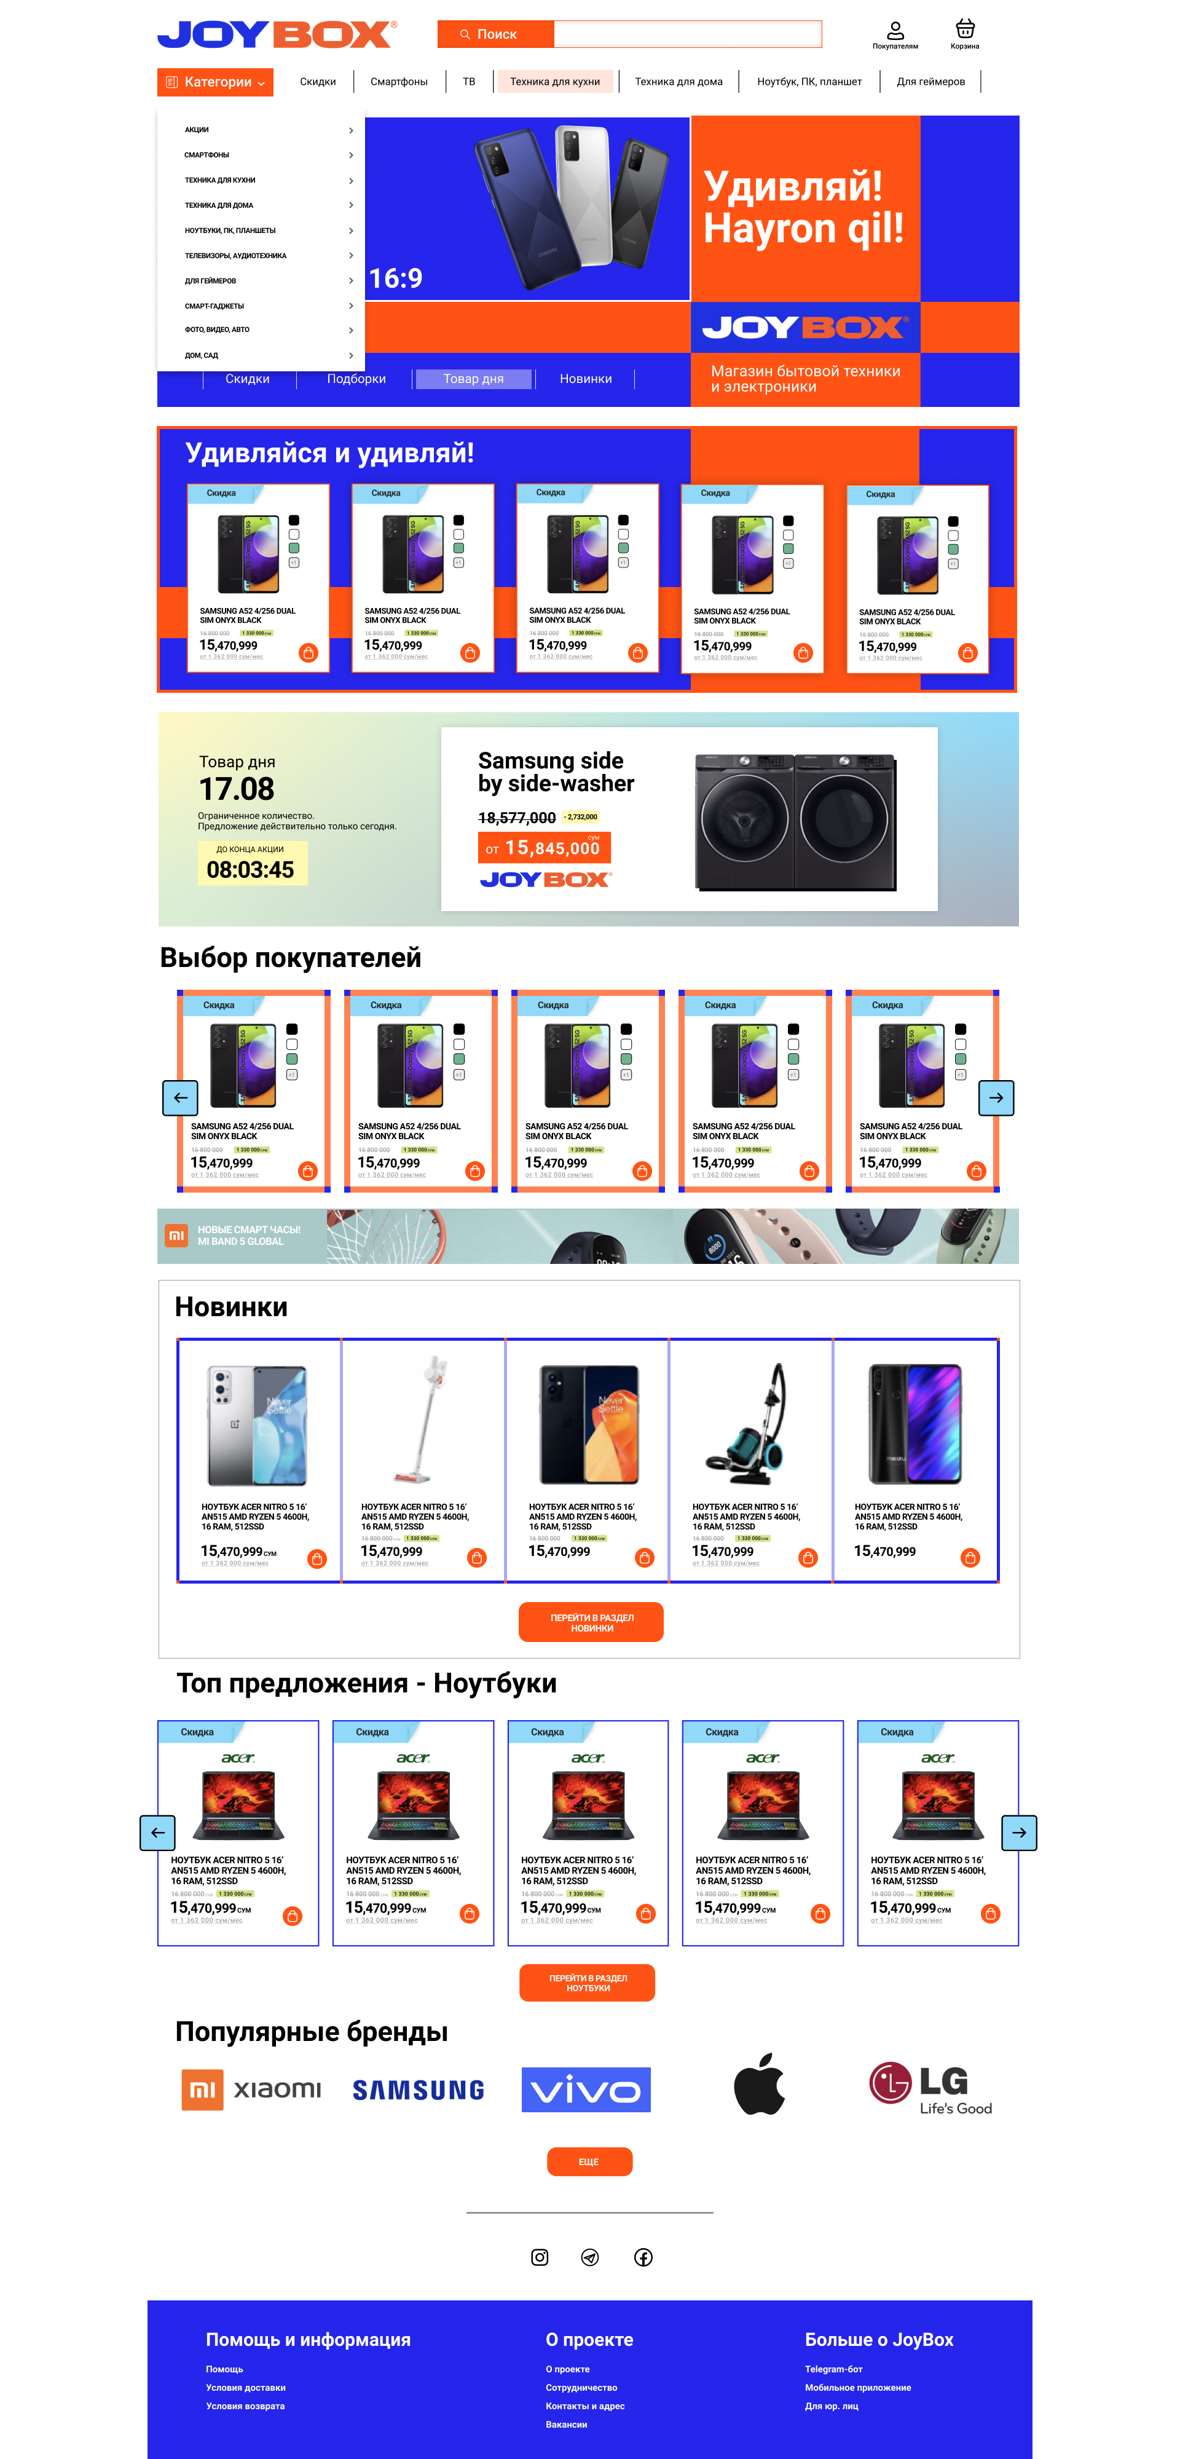Select black color swatch on the first Samsung A52 card
Screen dimensions: 1180x2459
coord(294,520)
